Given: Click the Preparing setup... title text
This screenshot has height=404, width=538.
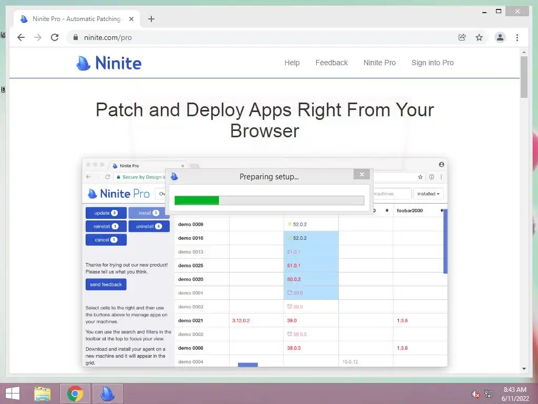Looking at the screenshot, I should [x=269, y=177].
